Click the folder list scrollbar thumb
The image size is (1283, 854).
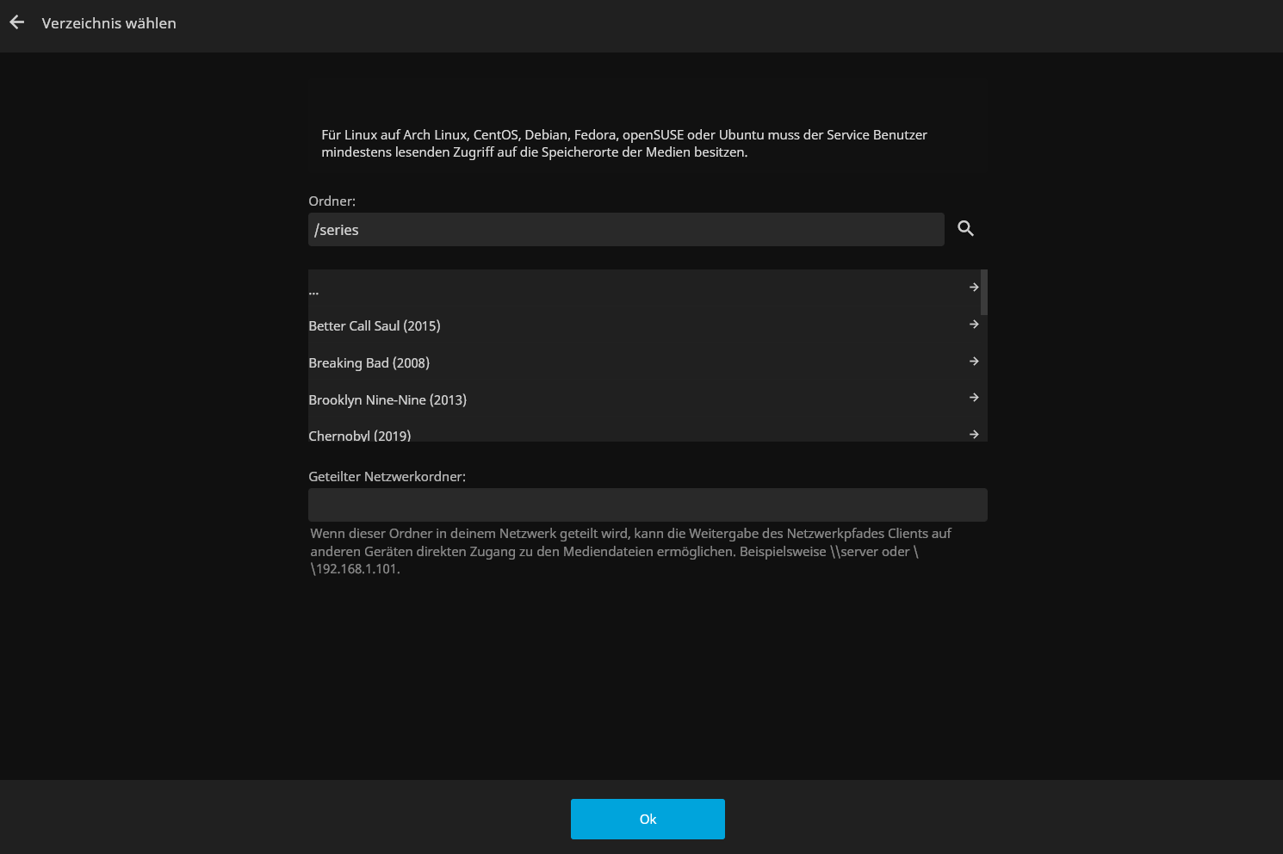(x=983, y=293)
